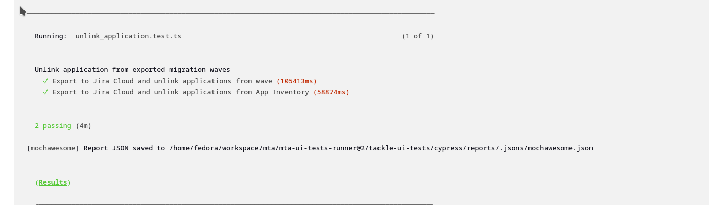Select the unlink_application.test.ts file name
The height and width of the screenshot is (205, 709).
pos(128,36)
